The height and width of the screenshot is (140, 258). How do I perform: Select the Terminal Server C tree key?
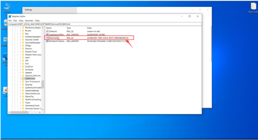point(33,108)
